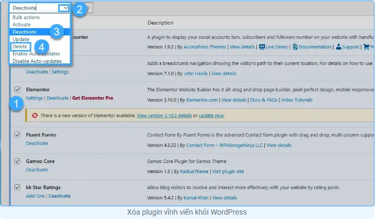Open the Live Demo monitor icon
This screenshot has width=375, height=220.
click(262, 47)
